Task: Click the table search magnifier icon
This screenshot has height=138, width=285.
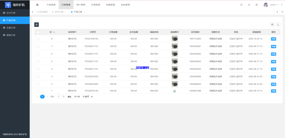Action: [278, 25]
